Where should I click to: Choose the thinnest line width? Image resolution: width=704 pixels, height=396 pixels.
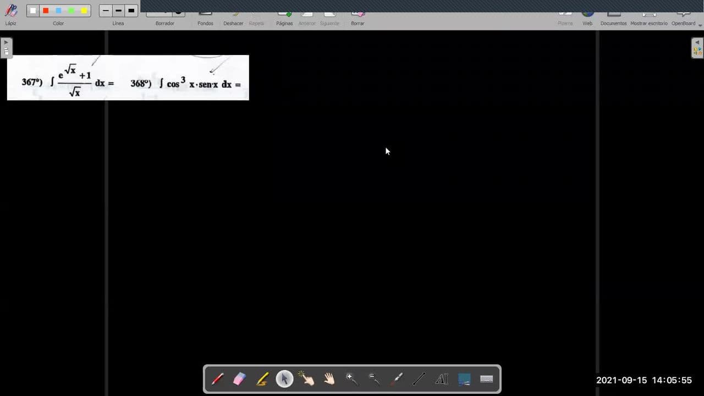pyautogui.click(x=106, y=10)
